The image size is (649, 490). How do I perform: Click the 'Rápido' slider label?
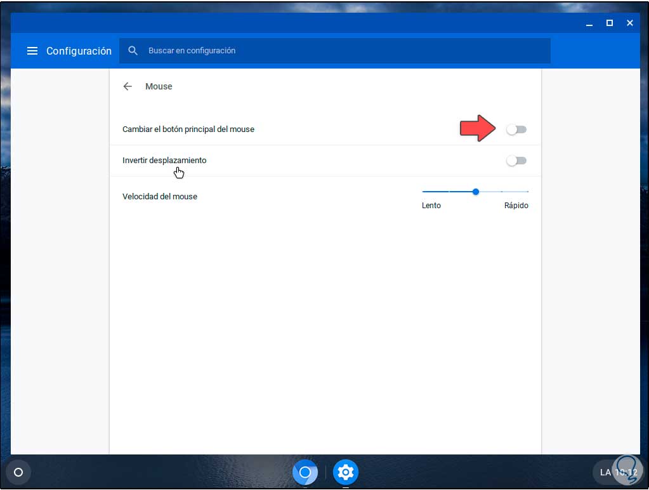point(516,206)
